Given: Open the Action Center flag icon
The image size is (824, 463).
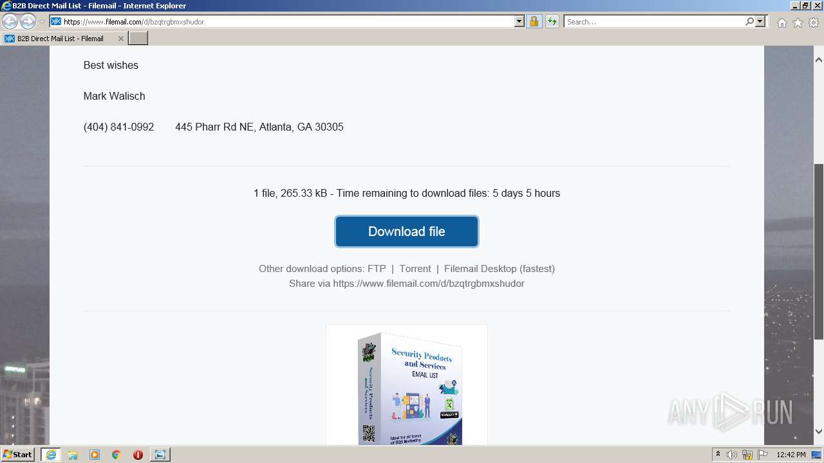Looking at the screenshot, I should pyautogui.click(x=763, y=455).
